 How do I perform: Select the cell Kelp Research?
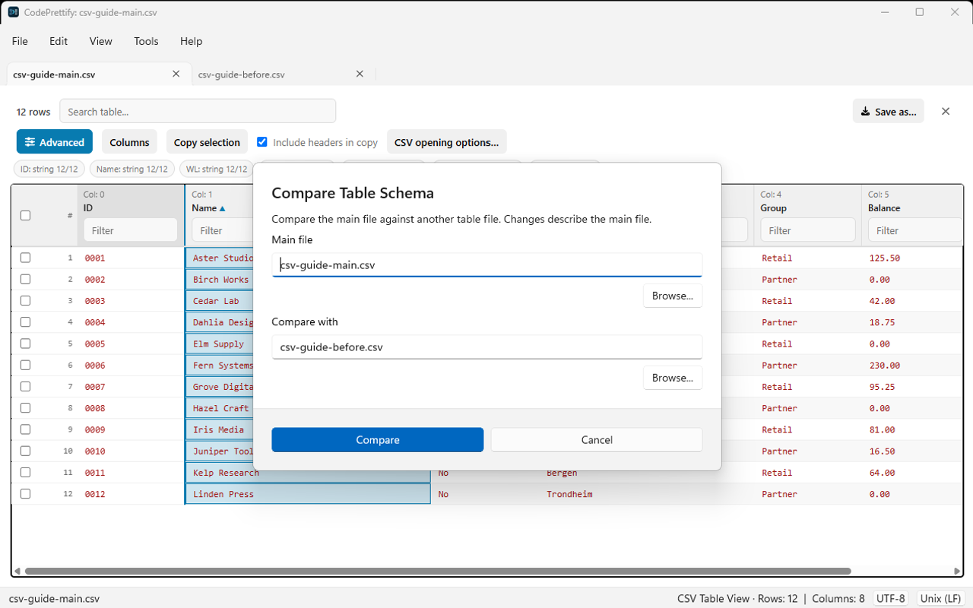[308, 473]
